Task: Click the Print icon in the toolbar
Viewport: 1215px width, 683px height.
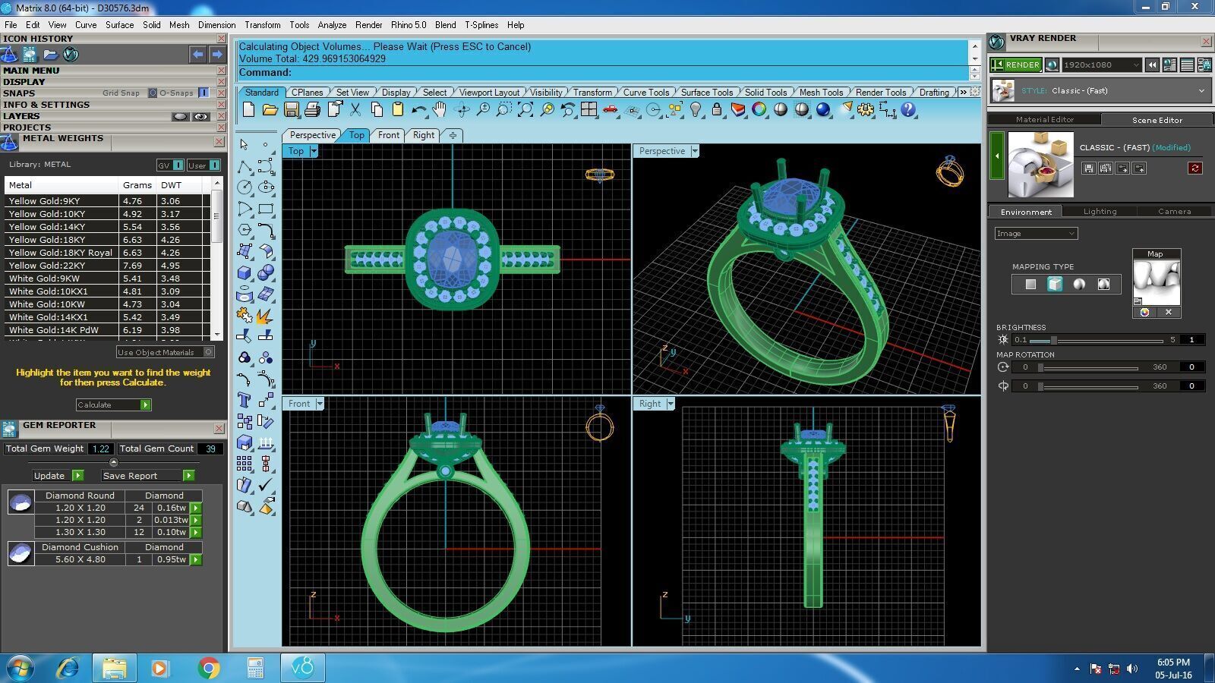Action: [312, 110]
